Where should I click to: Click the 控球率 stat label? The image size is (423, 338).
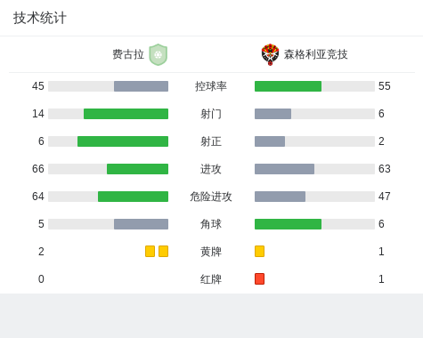pyautogui.click(x=211, y=86)
